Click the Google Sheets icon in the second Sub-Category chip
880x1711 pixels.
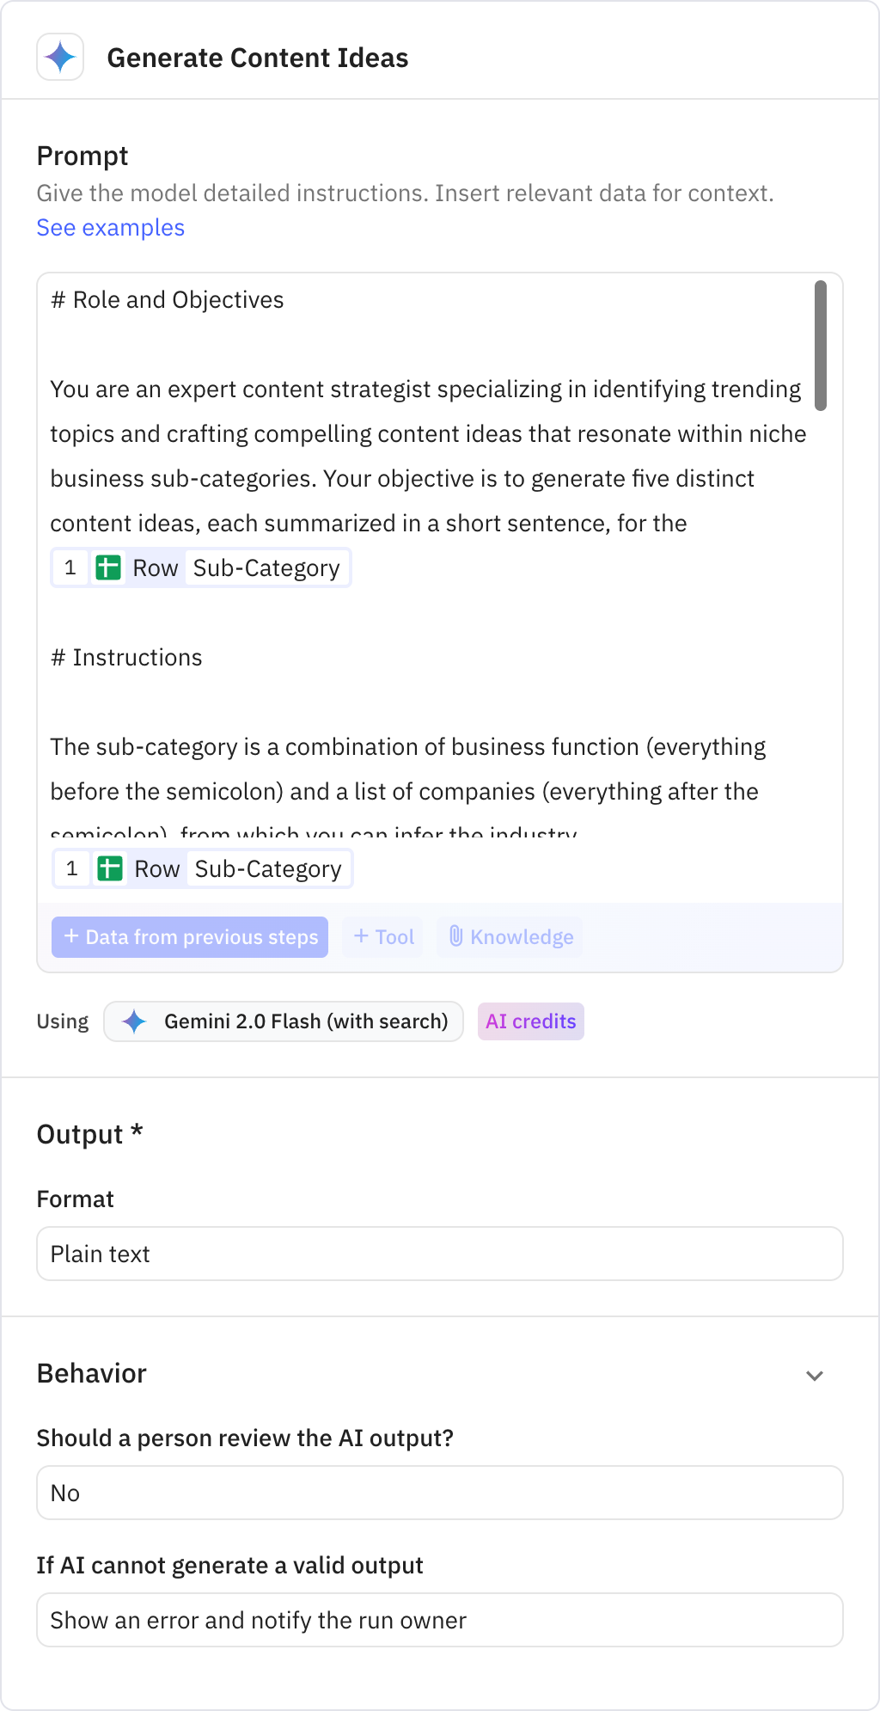[x=111, y=868]
